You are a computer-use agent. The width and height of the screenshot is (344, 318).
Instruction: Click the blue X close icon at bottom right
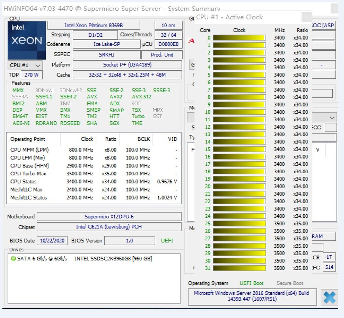329,297
